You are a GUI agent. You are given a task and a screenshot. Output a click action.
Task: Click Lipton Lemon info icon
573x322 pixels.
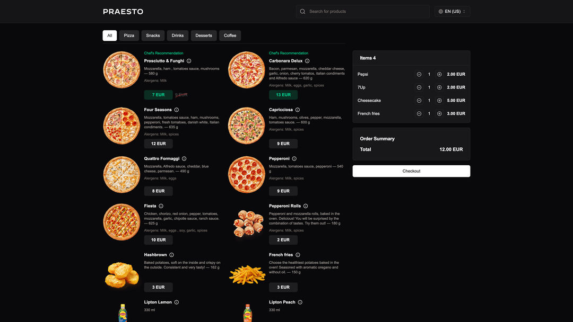click(x=177, y=302)
